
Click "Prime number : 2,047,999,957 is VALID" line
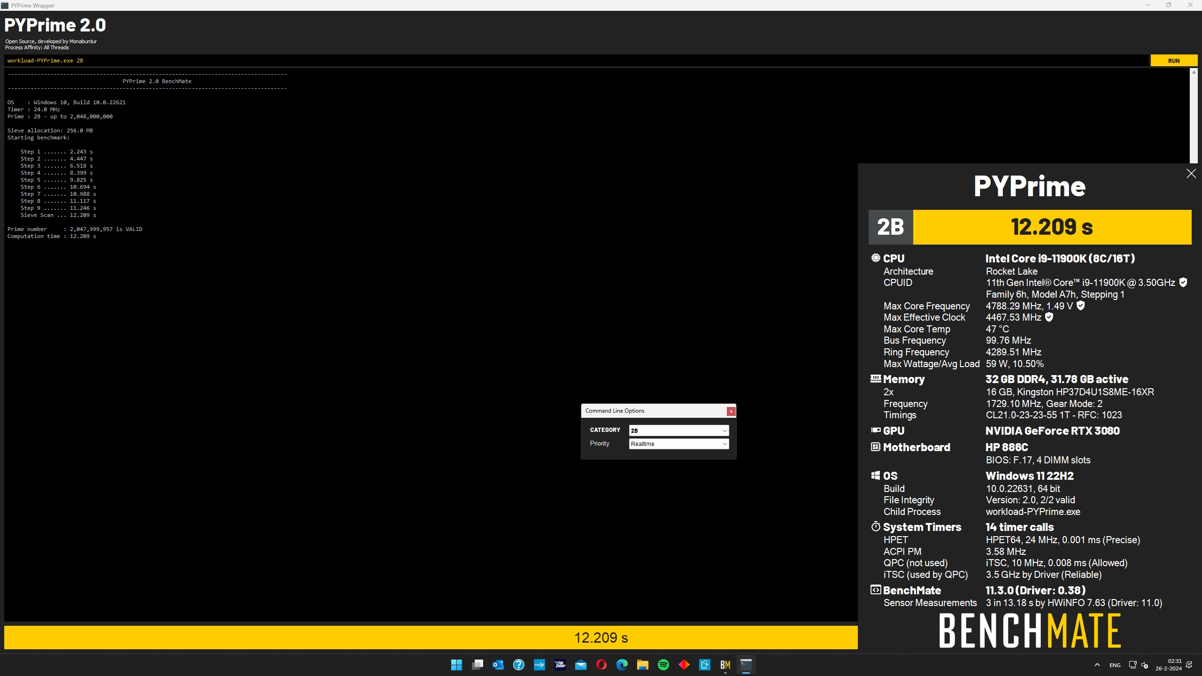(75, 229)
